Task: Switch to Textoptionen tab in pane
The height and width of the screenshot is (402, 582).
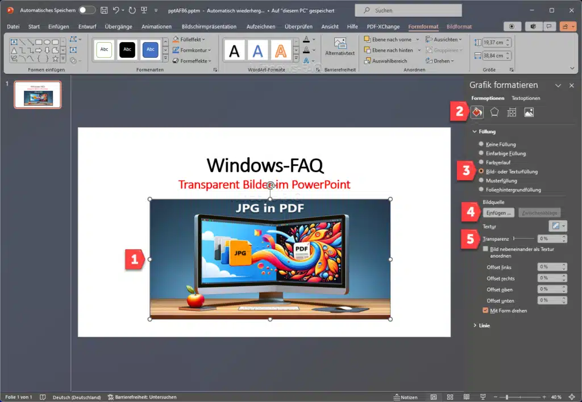Action: (x=526, y=98)
